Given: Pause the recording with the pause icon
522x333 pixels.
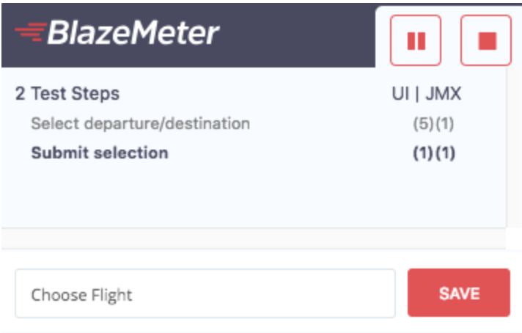Looking at the screenshot, I should (416, 40).
